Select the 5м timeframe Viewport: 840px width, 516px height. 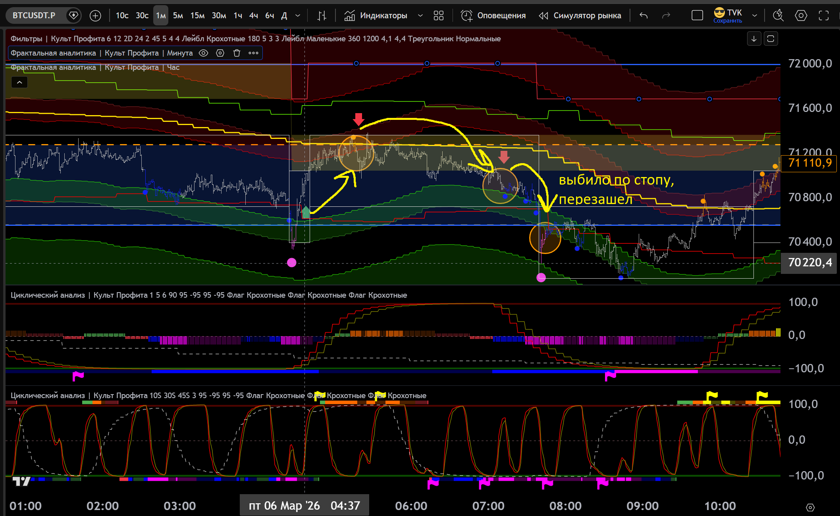(178, 15)
